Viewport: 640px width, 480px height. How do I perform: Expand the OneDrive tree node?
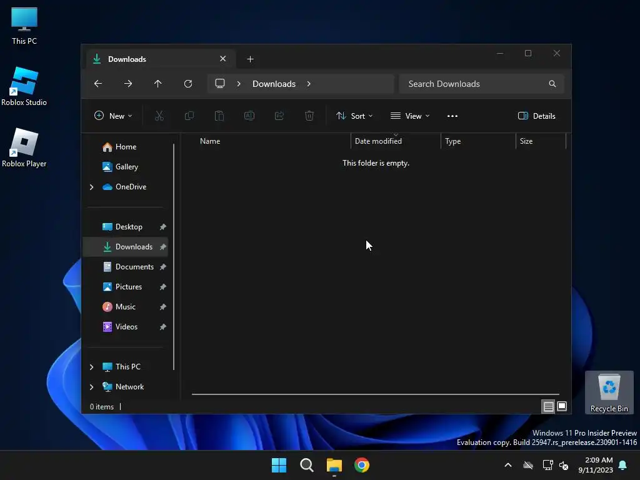tap(91, 187)
